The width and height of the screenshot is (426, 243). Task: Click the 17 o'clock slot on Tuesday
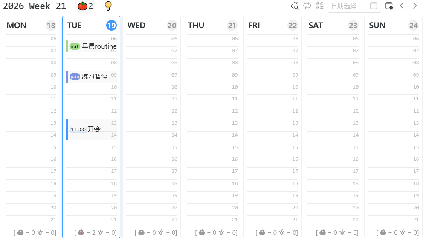[91, 173]
